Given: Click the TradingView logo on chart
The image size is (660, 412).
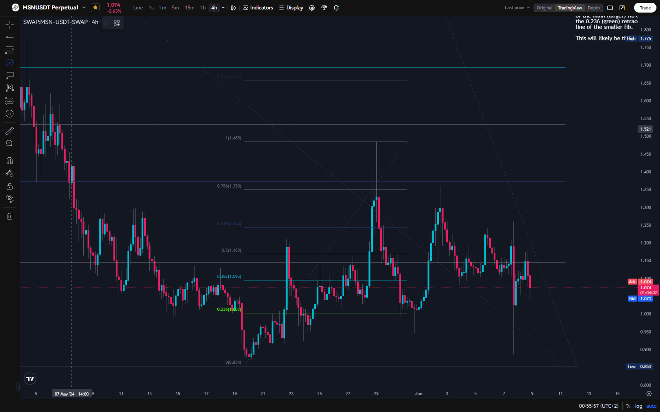Looking at the screenshot, I should (x=30, y=379).
